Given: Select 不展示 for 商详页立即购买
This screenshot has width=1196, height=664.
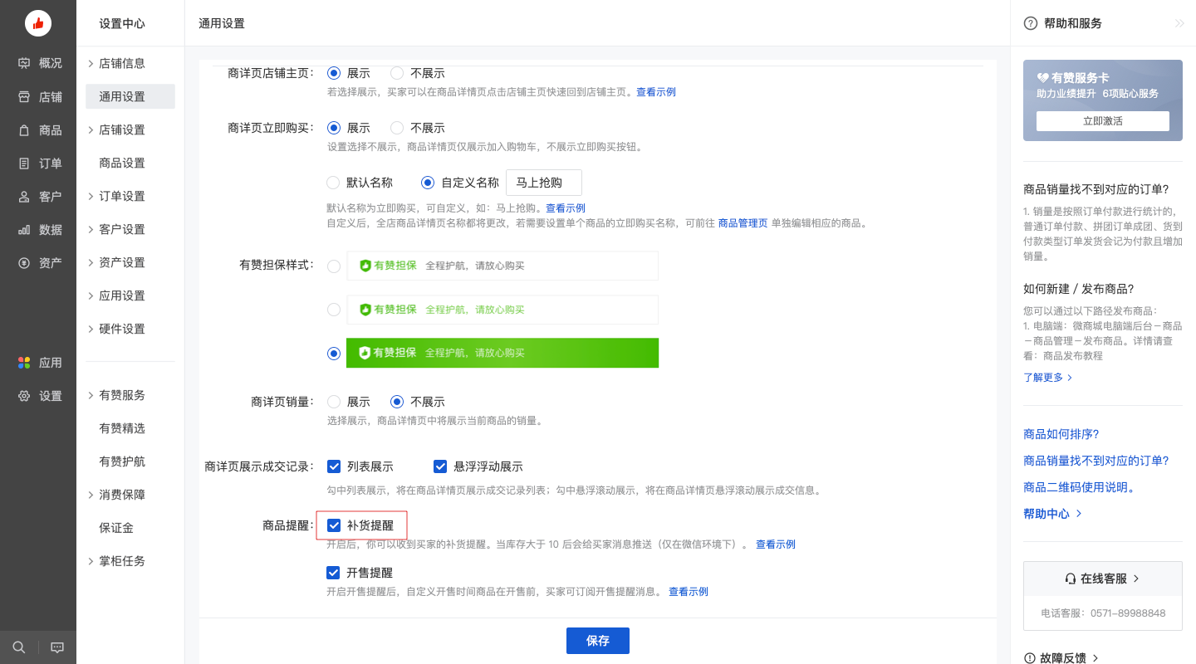Looking at the screenshot, I should pos(397,128).
